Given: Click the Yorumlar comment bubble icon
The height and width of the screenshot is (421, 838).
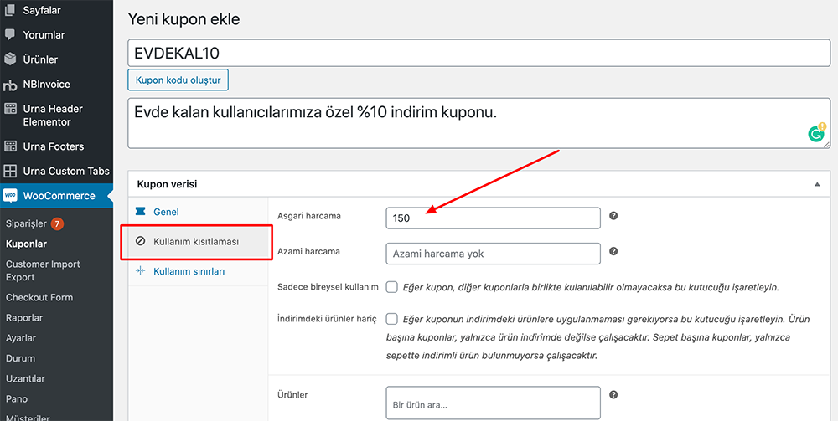Looking at the screenshot, I should [x=10, y=35].
